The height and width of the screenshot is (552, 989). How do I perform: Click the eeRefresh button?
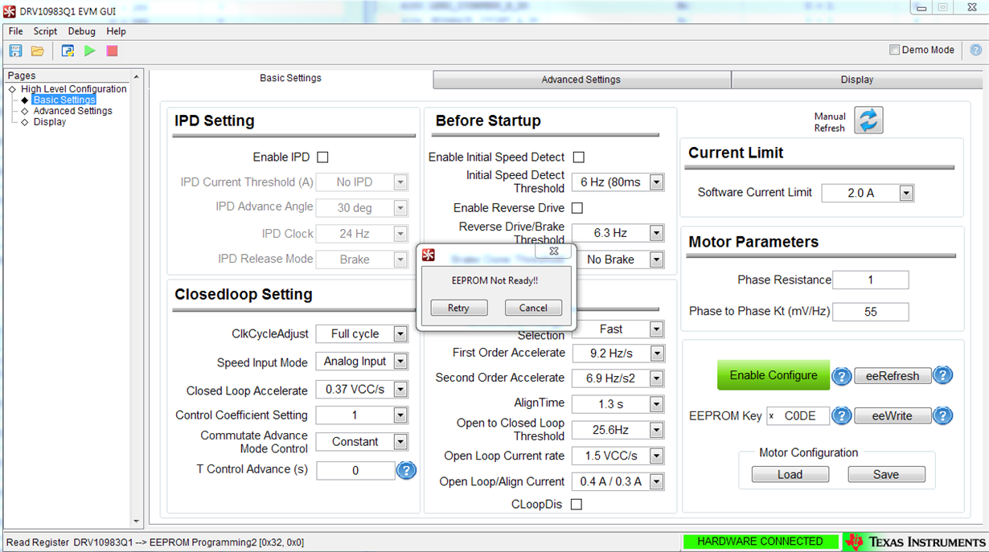893,375
